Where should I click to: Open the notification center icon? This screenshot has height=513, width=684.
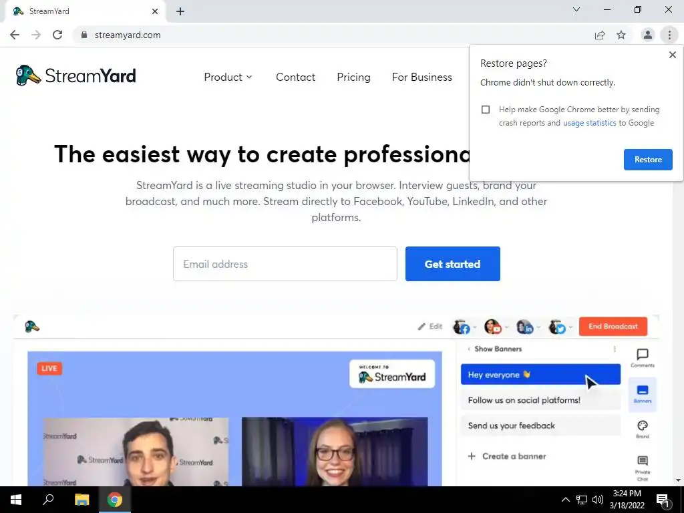(663, 500)
